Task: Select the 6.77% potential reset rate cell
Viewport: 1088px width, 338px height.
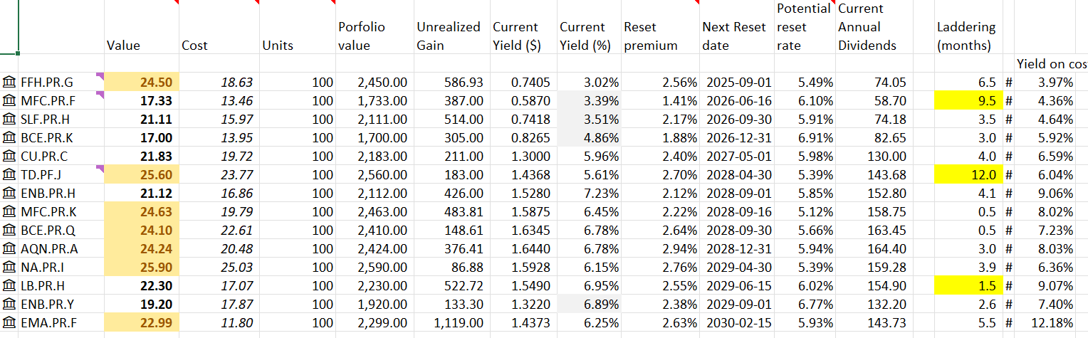Action: coord(805,305)
